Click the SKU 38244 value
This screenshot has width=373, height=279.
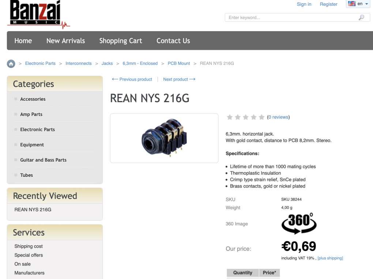point(291,200)
